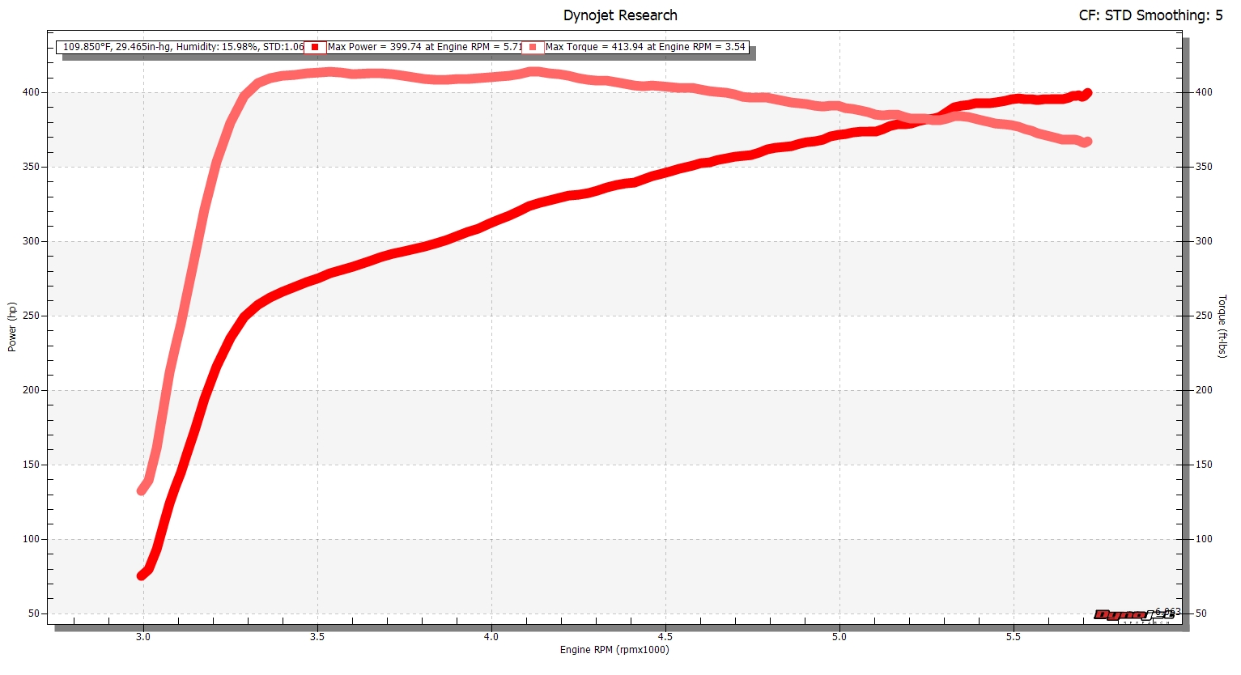1241x675 pixels.
Task: Click the start point of the power curve
Action: tap(142, 575)
